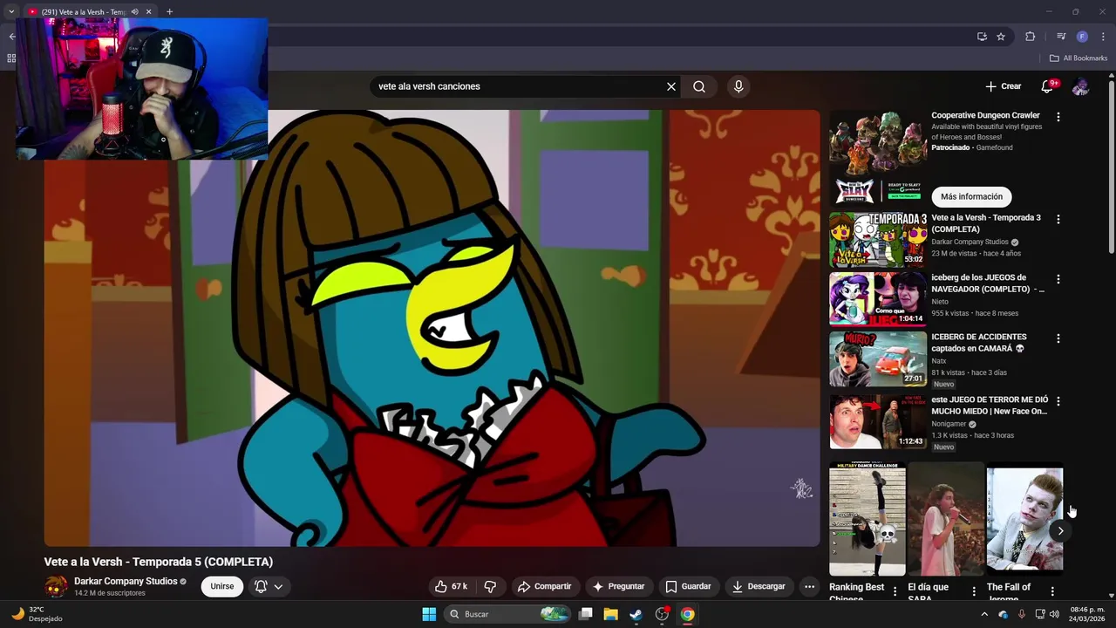Click the Preguntar ask button
Screen dimensions: 1116x628
[x=618, y=586]
